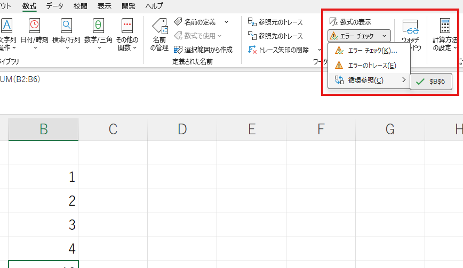The height and width of the screenshot is (268, 463).
Task: Select column F header
Action: pos(321,129)
